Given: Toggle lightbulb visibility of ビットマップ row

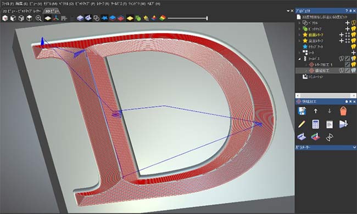Looking at the screenshot, I should click(353, 28).
